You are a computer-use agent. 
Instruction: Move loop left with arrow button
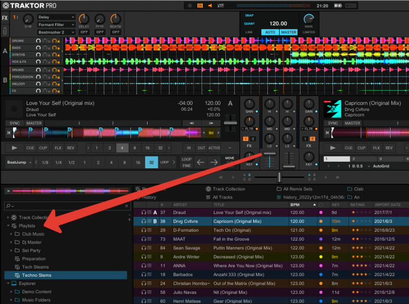(x=200, y=162)
